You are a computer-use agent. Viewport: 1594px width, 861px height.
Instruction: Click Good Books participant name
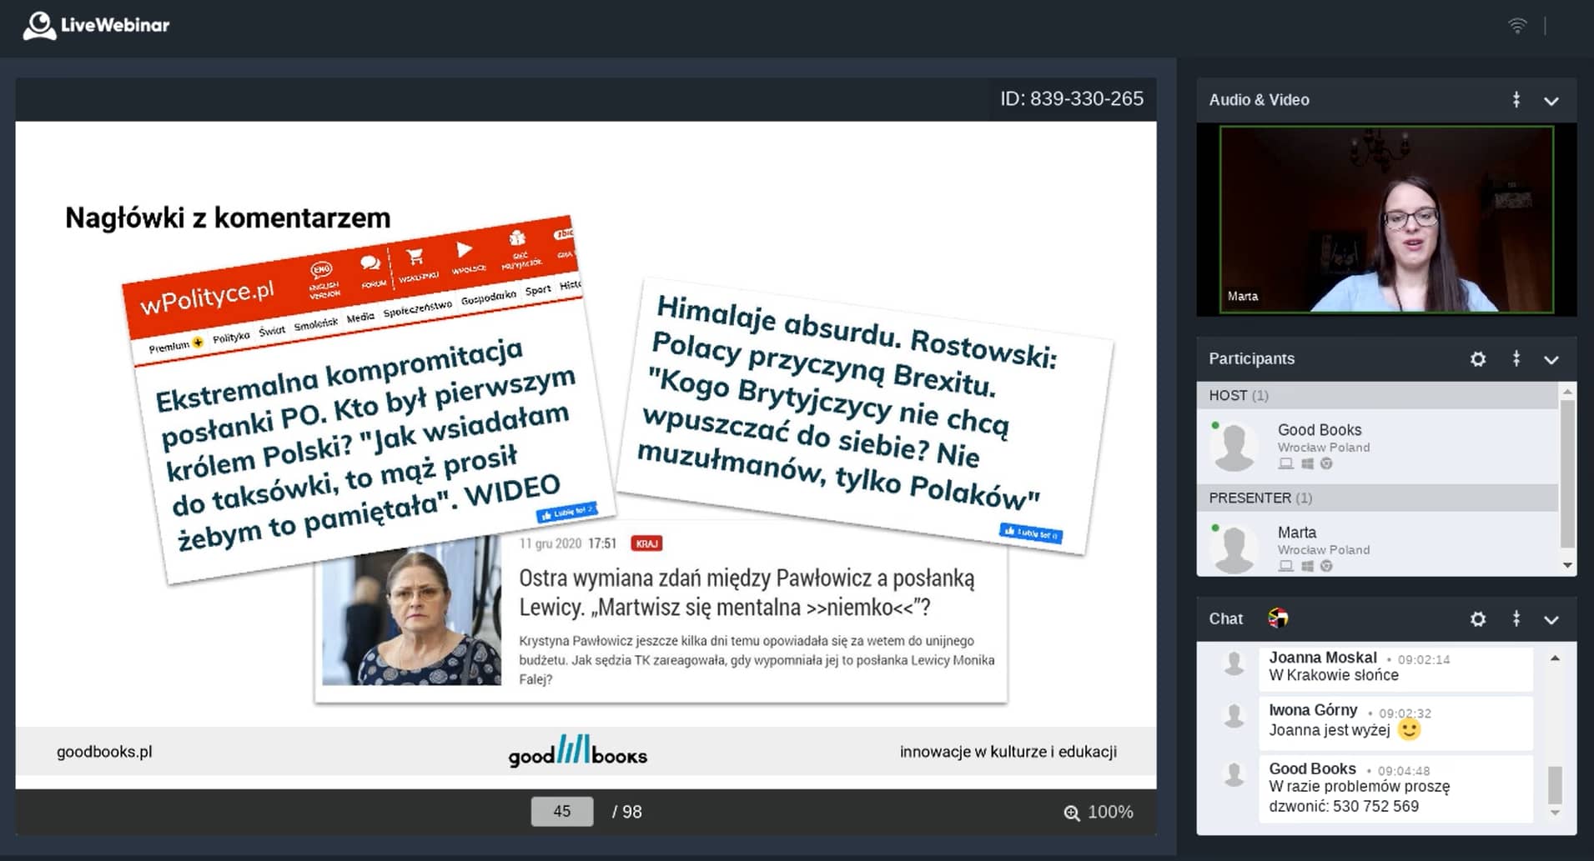(1320, 430)
